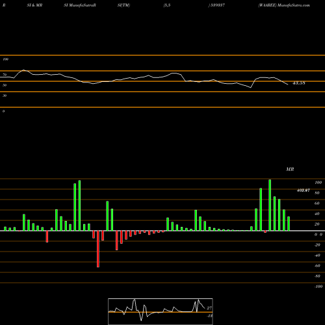Click the MR axis label 60

pyautogui.click(x=317, y=203)
